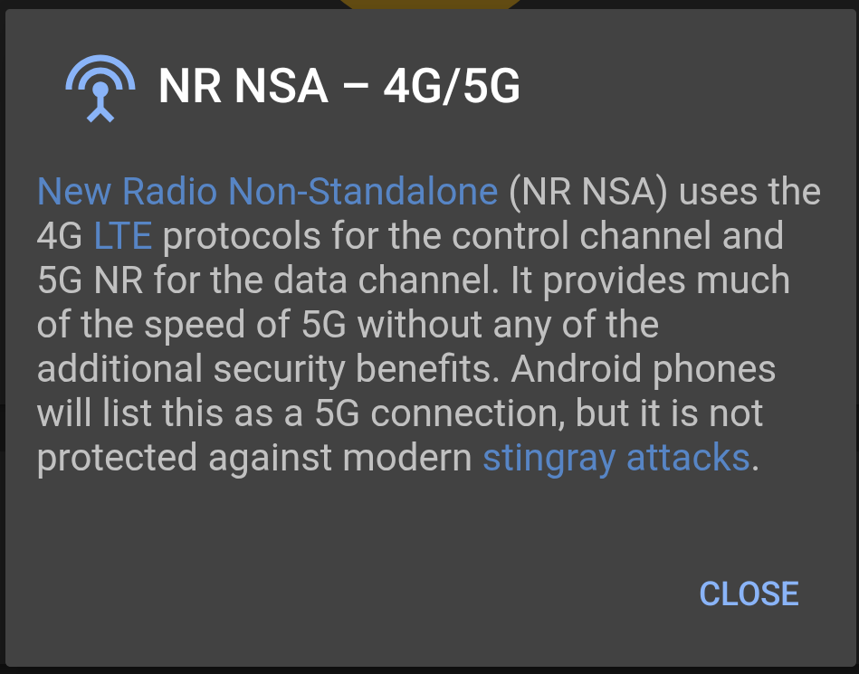Open the stingray attacks link

pyautogui.click(x=616, y=458)
